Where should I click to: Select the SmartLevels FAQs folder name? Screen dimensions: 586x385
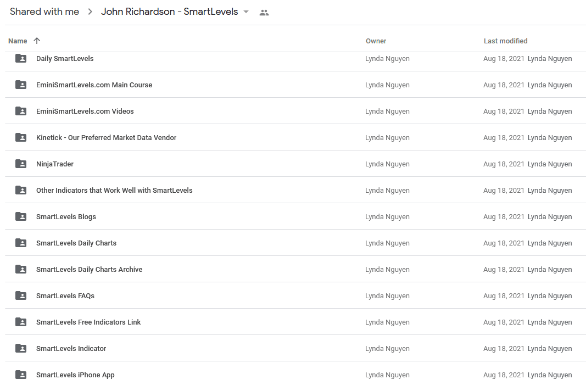[x=65, y=295]
